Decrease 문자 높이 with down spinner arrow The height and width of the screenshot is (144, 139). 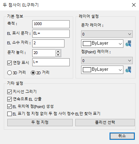pyautogui.click(x=58, y=55)
